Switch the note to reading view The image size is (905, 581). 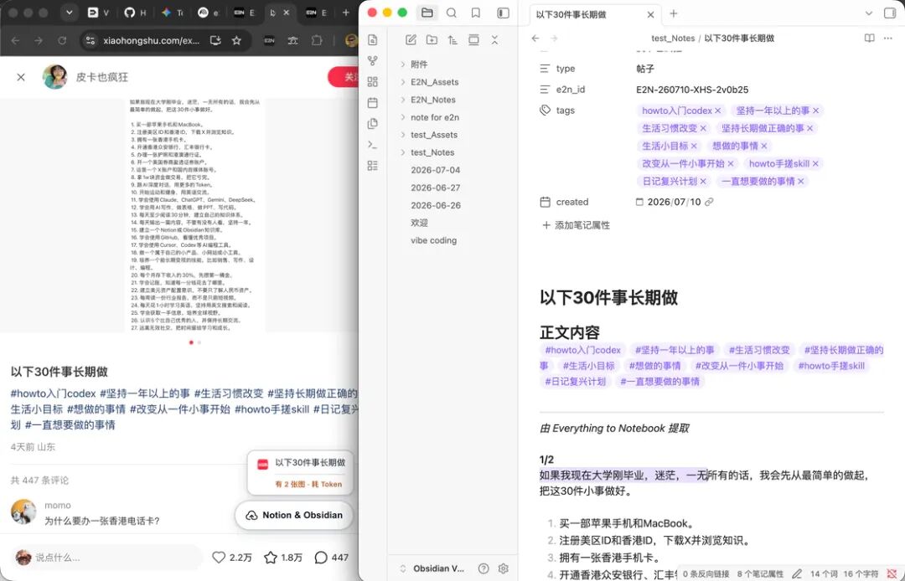click(x=869, y=38)
